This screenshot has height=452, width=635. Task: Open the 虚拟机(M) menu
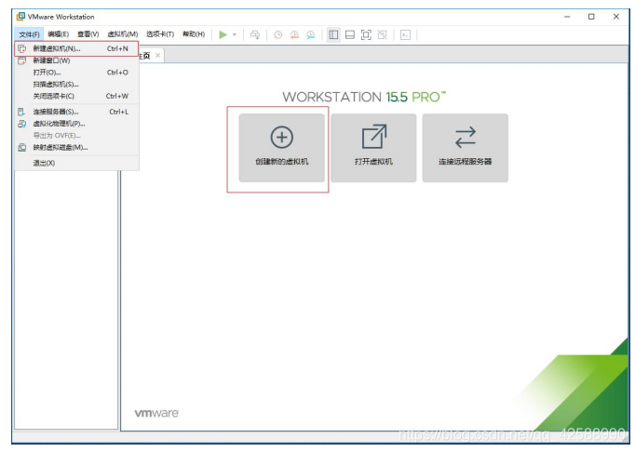pyautogui.click(x=122, y=34)
